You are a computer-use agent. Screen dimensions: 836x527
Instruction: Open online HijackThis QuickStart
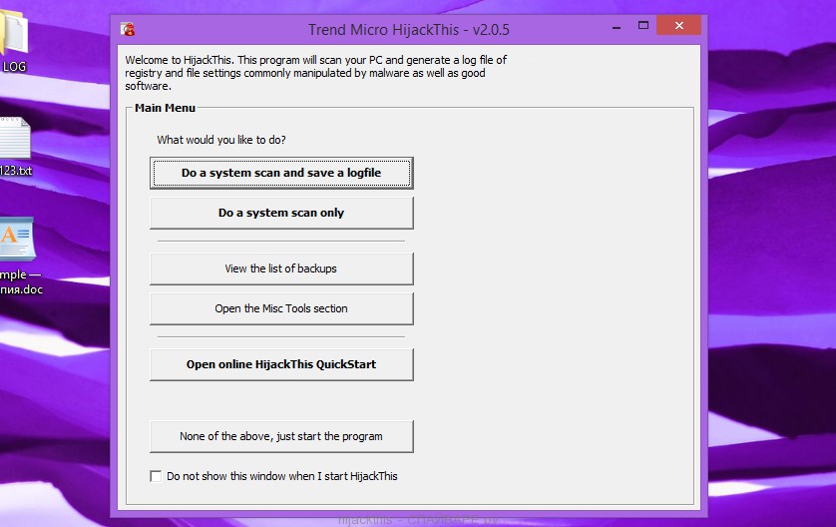click(281, 364)
